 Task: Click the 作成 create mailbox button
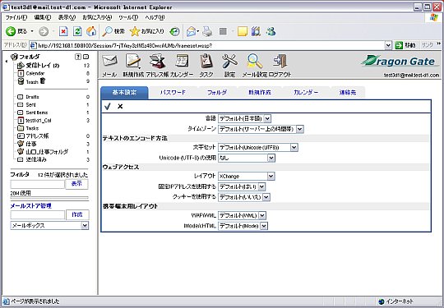coord(77,215)
